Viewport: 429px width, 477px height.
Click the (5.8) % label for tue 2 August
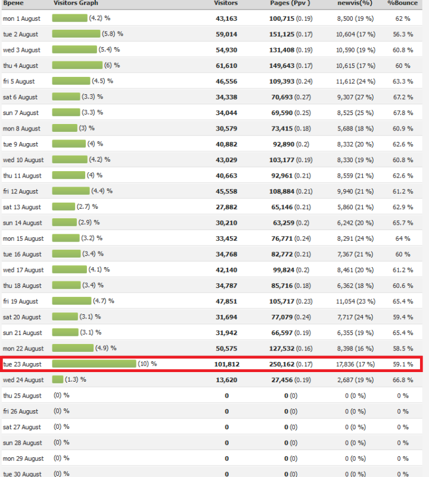(x=113, y=34)
